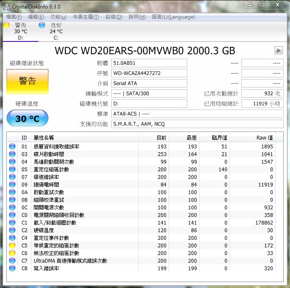Select the C: drive tab with good status

tap(56, 31)
